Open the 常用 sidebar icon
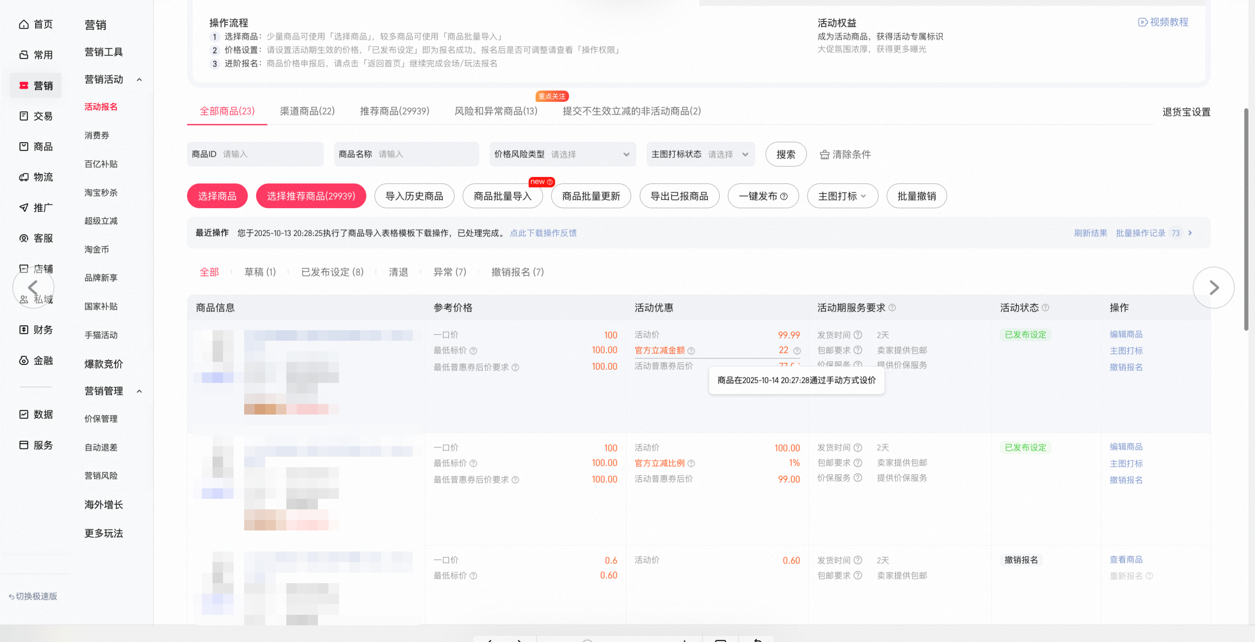This screenshot has height=642, width=1255. (23, 55)
